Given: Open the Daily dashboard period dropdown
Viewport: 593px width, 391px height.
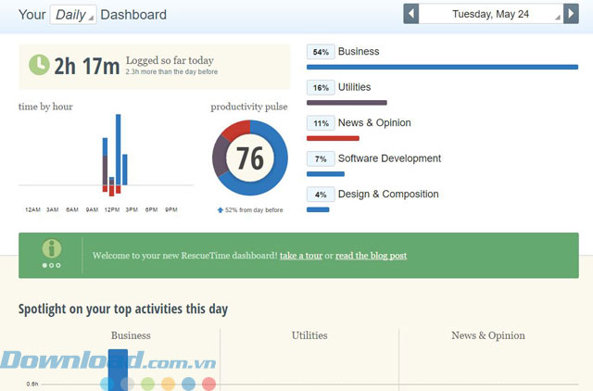Looking at the screenshot, I should pyautogui.click(x=73, y=15).
